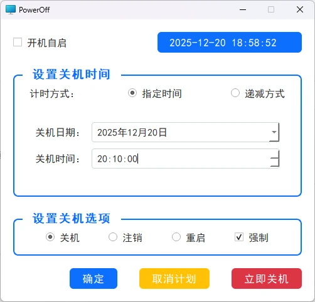Click the 关机时间: label

58,159
